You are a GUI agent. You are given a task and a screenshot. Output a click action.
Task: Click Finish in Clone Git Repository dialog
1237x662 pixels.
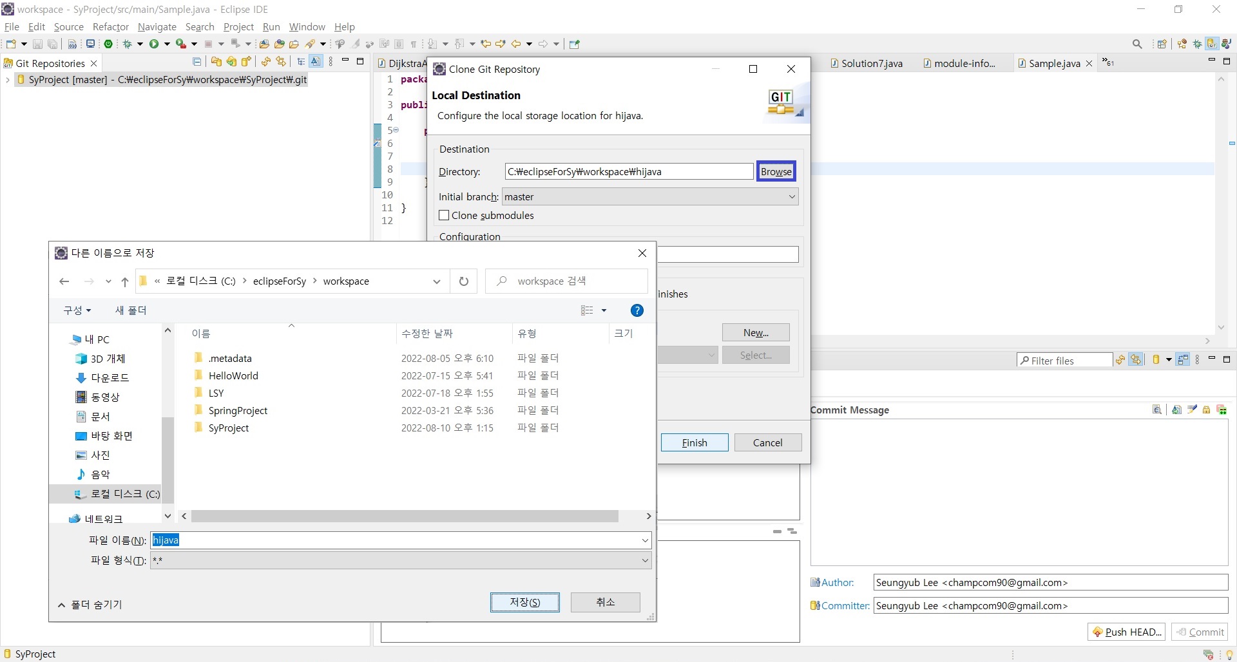click(x=695, y=442)
